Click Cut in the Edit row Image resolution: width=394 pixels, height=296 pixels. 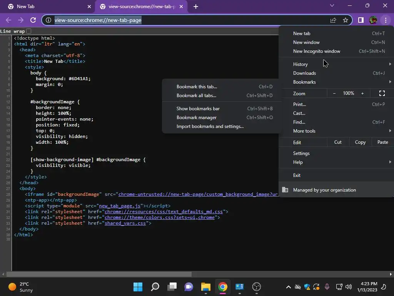[x=338, y=142]
